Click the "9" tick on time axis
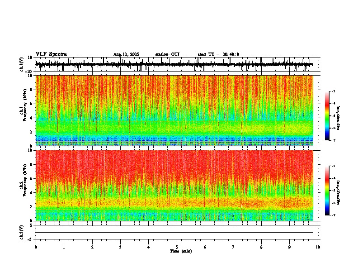Screen dimensions: 358x277 pos(289,247)
